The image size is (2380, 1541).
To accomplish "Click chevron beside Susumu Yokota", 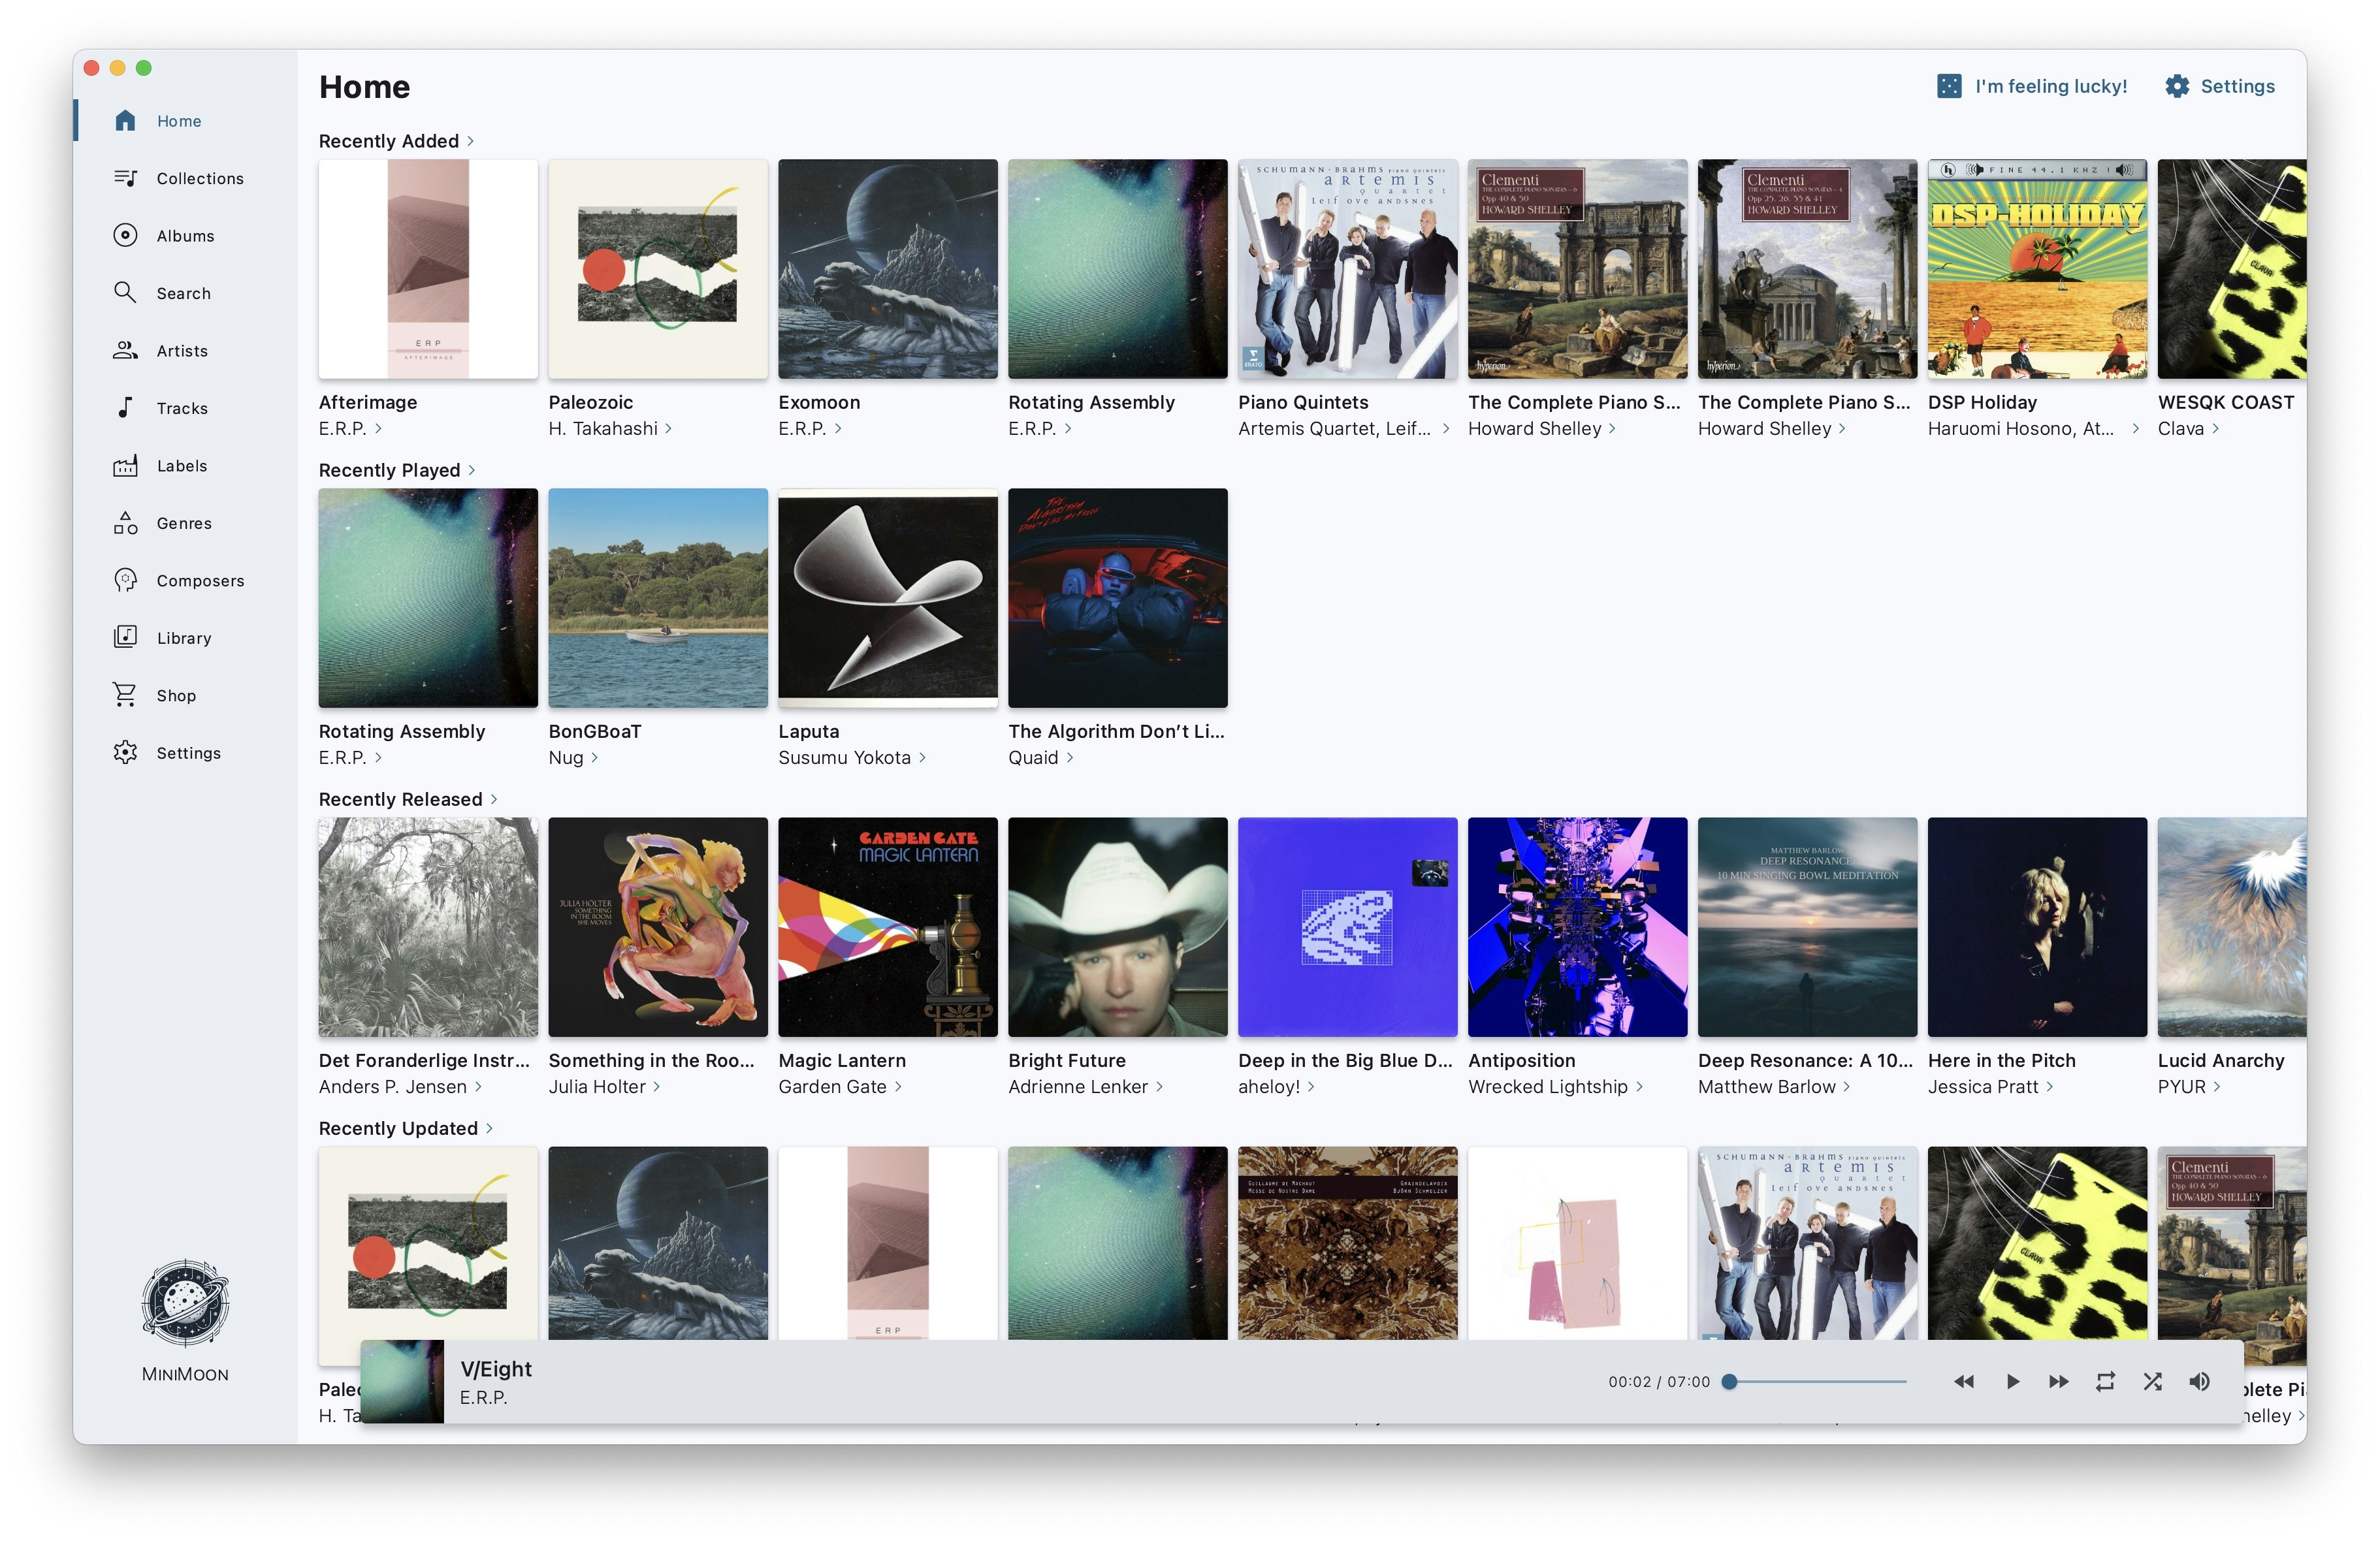I will (922, 758).
